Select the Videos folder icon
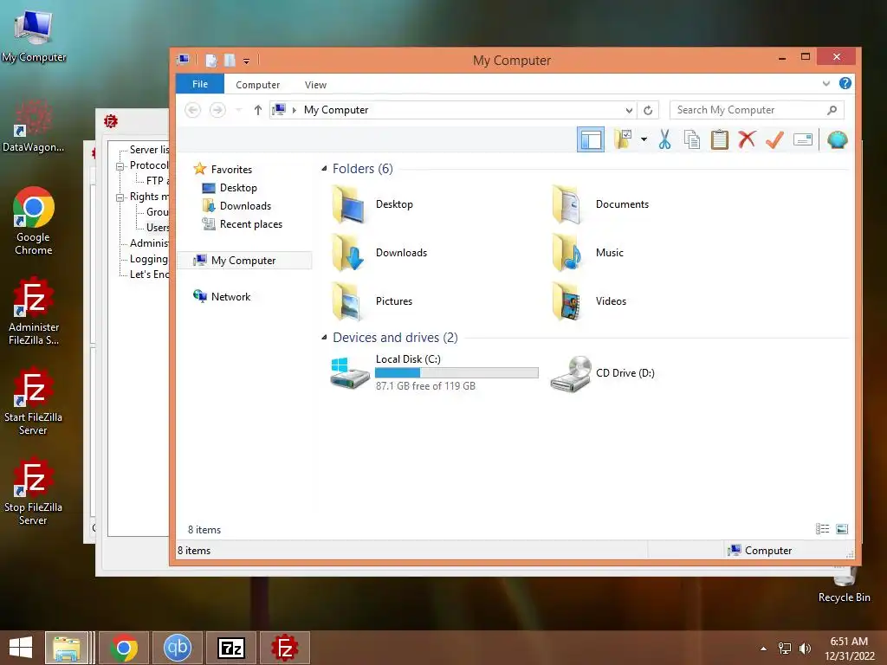The width and height of the screenshot is (887, 665). 567,301
